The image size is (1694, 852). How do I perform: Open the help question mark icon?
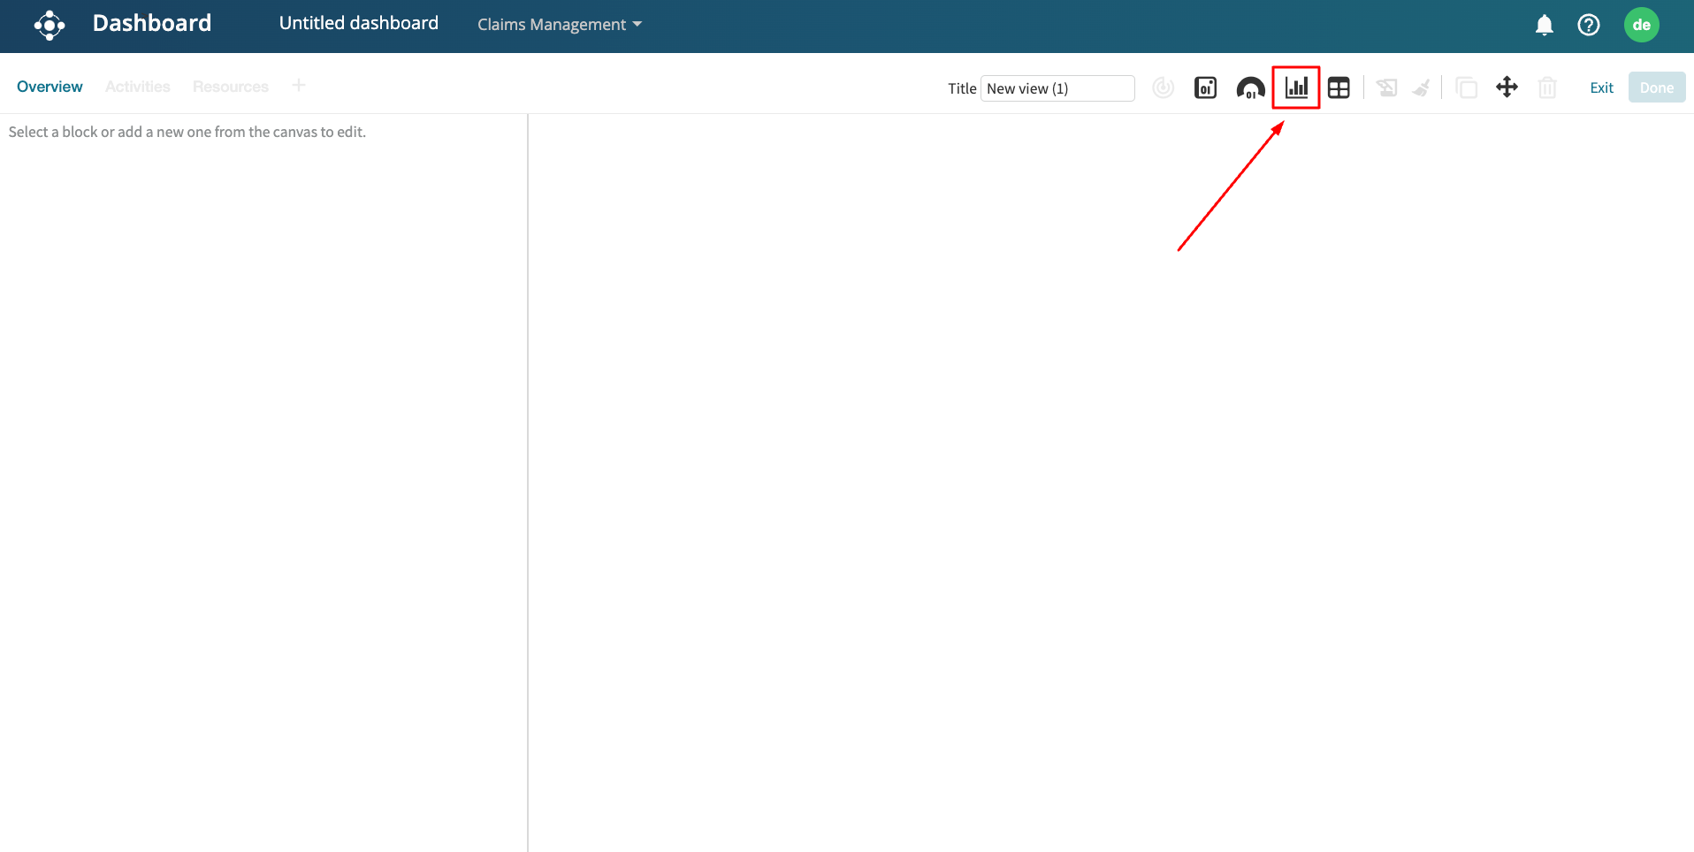click(x=1588, y=25)
